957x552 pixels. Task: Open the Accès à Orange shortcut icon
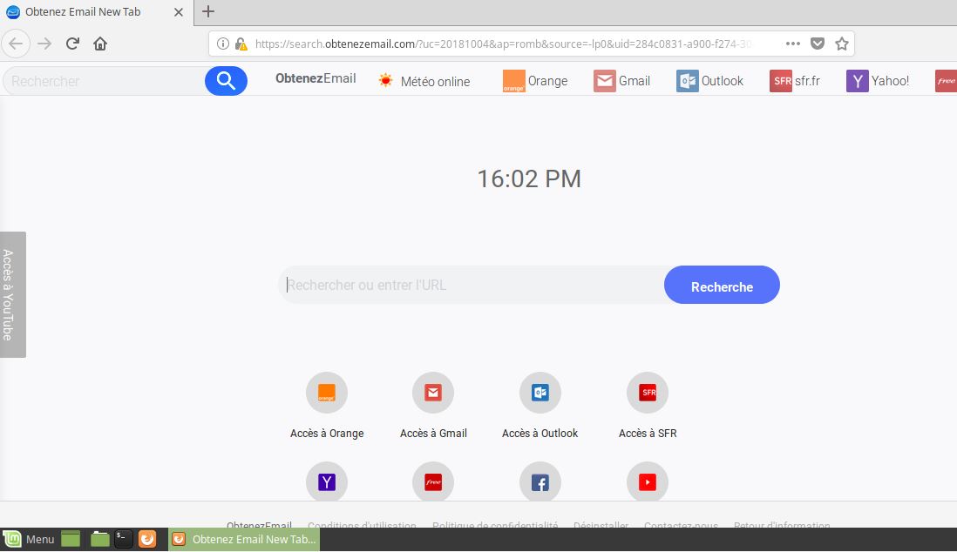327,393
